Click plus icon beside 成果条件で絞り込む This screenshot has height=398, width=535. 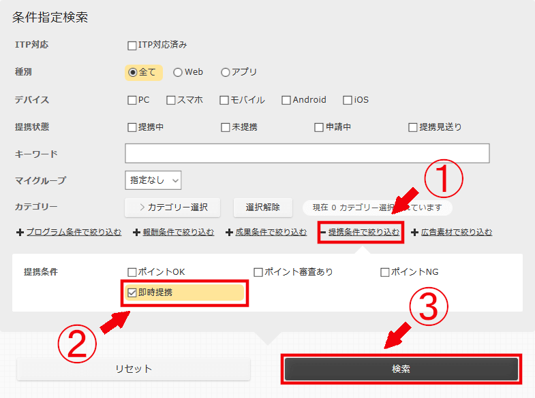click(x=229, y=233)
